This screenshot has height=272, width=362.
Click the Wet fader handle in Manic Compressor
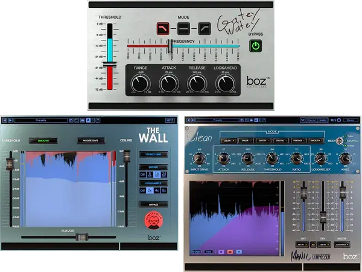coord(303,192)
